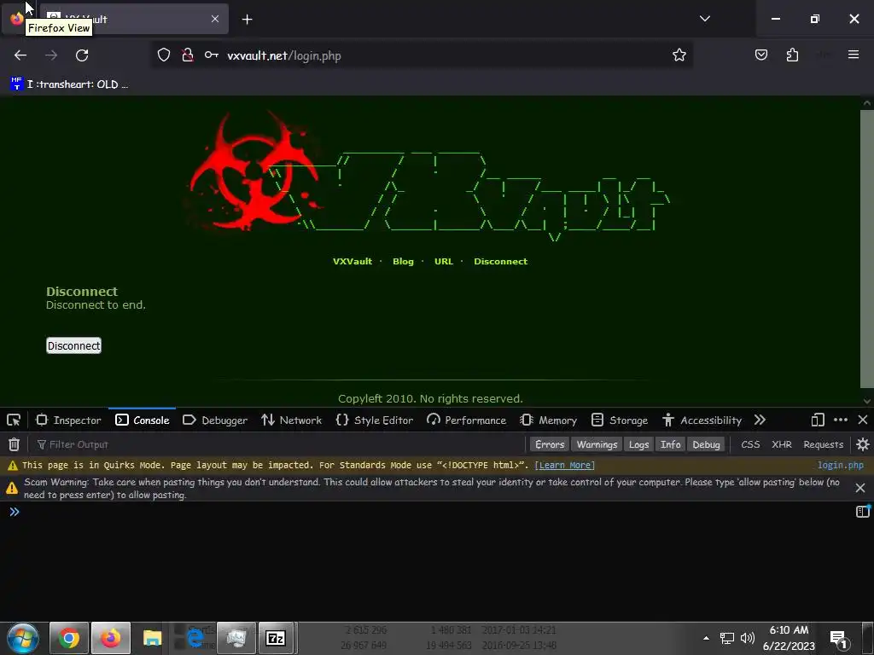Open the Learn More link
Screen dimensions: 874x655
click(x=565, y=465)
